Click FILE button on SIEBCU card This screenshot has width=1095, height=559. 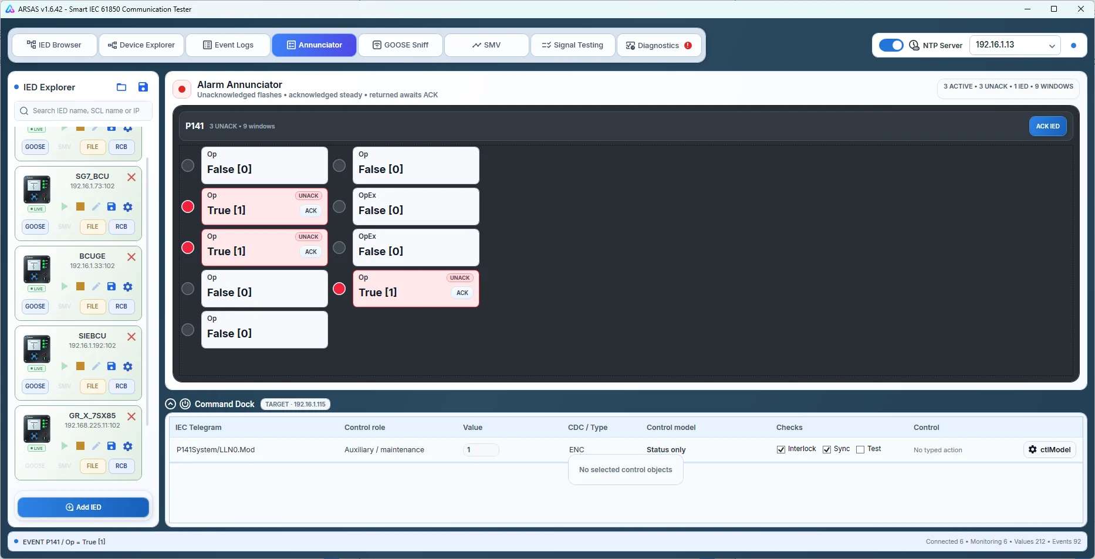[x=93, y=386]
